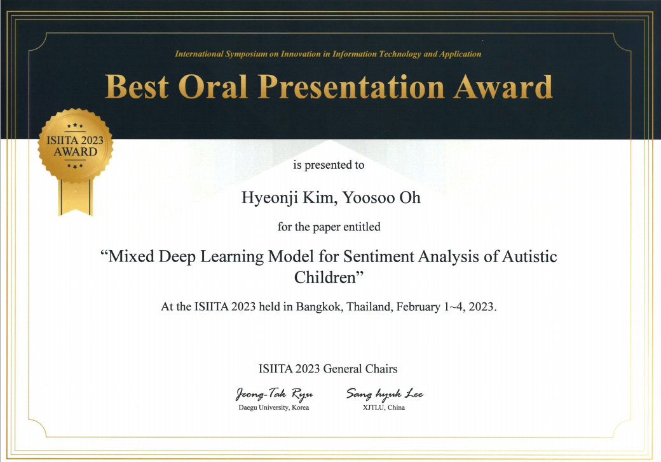Click the 'is presented to' text
Viewport: 661px width, 462px height.
329,165
